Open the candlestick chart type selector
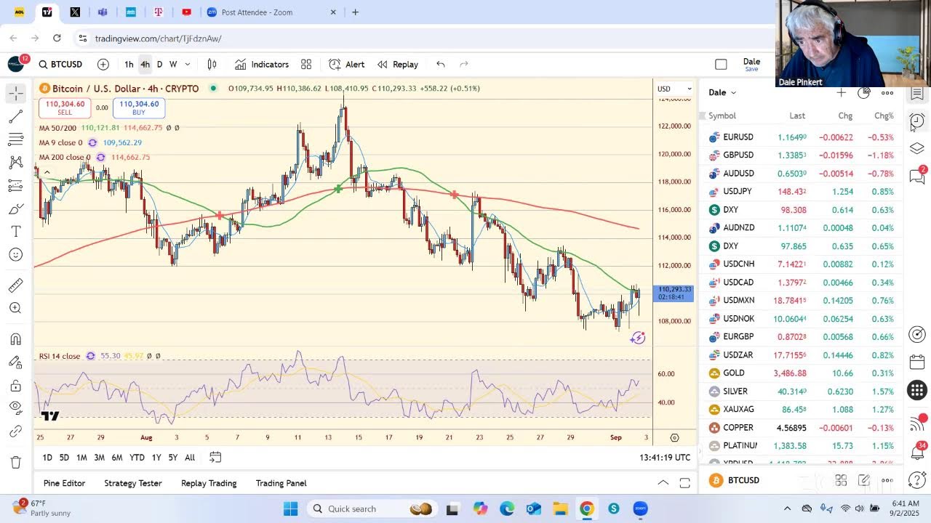The width and height of the screenshot is (931, 523). click(212, 65)
